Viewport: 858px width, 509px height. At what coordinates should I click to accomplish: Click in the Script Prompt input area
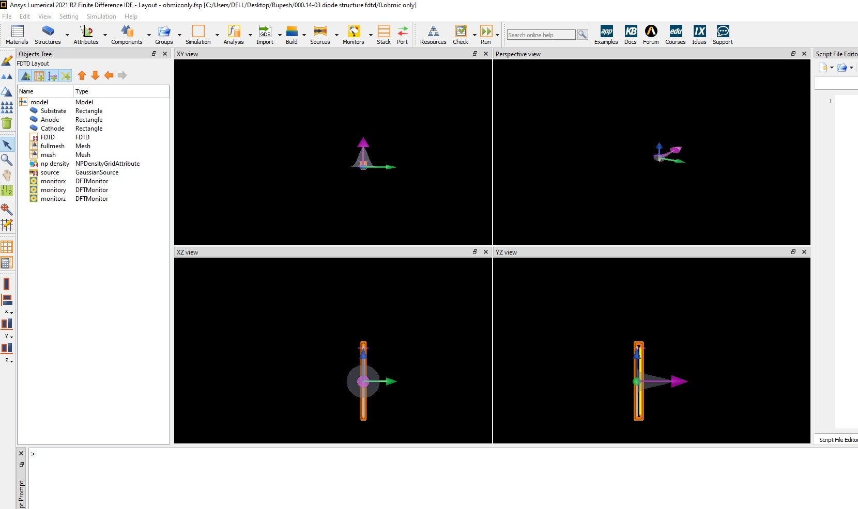pyautogui.click(x=443, y=479)
